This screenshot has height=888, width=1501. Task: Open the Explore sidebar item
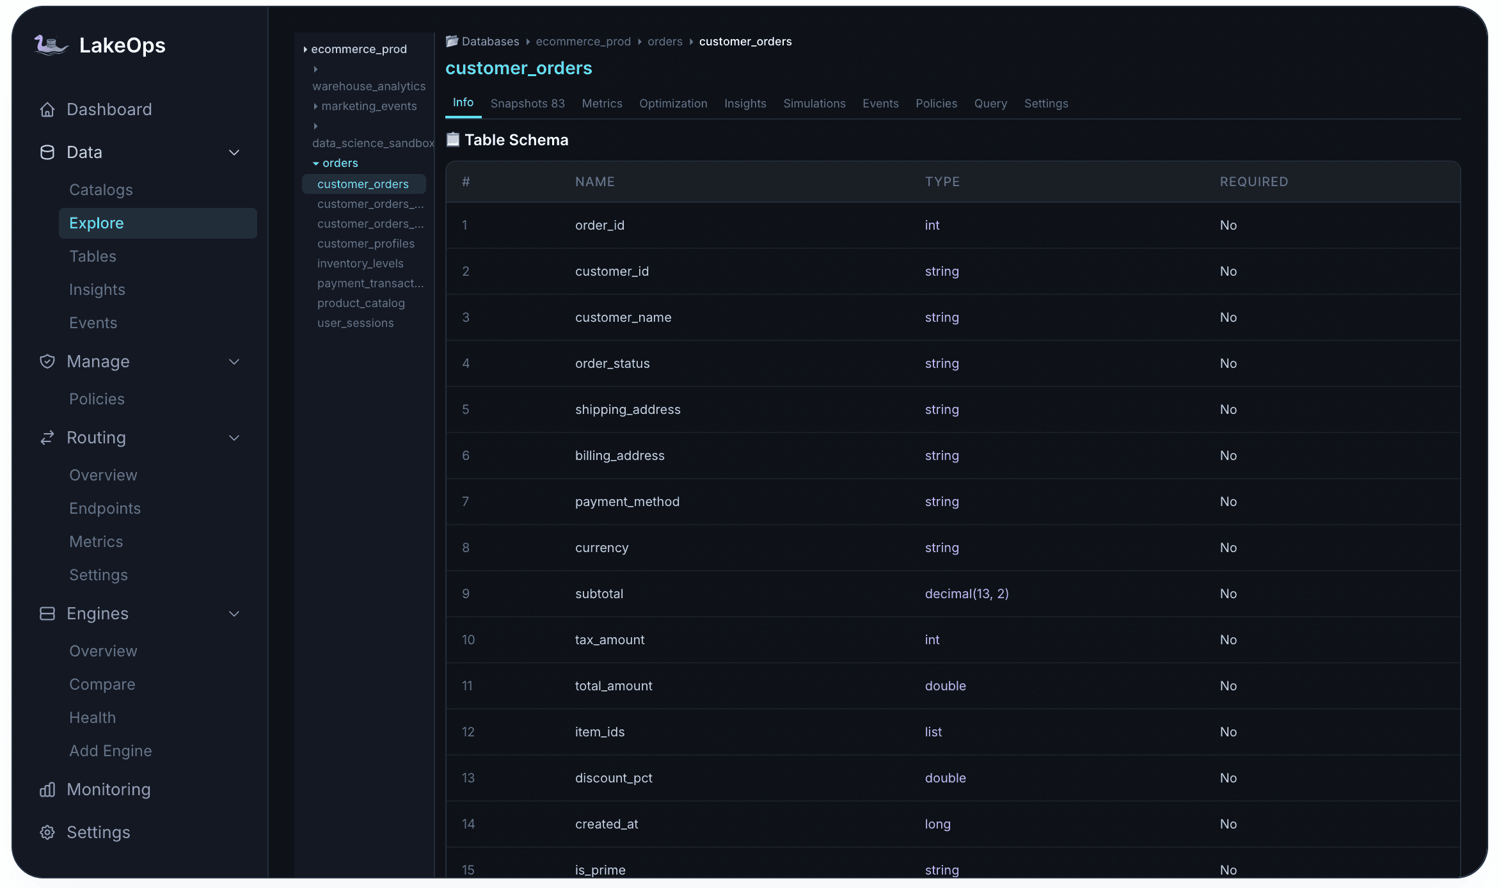[x=157, y=223]
